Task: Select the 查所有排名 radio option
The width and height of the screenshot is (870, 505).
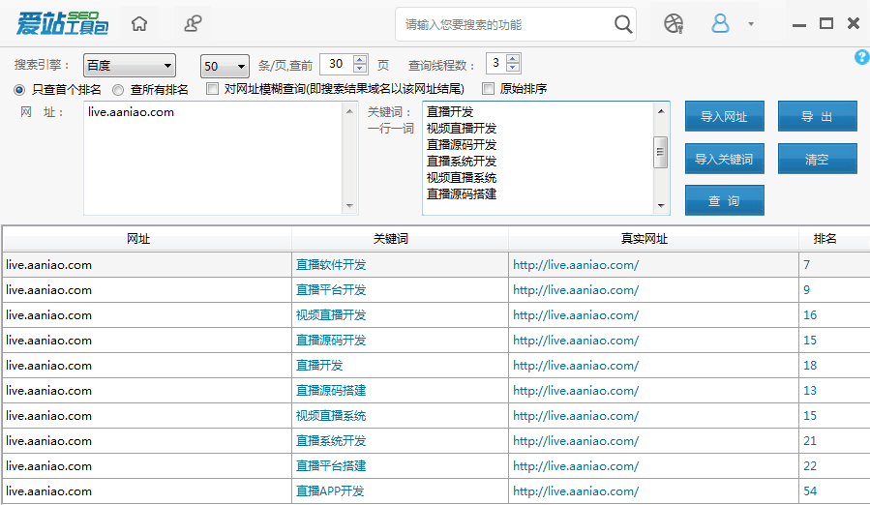Action: tap(118, 89)
